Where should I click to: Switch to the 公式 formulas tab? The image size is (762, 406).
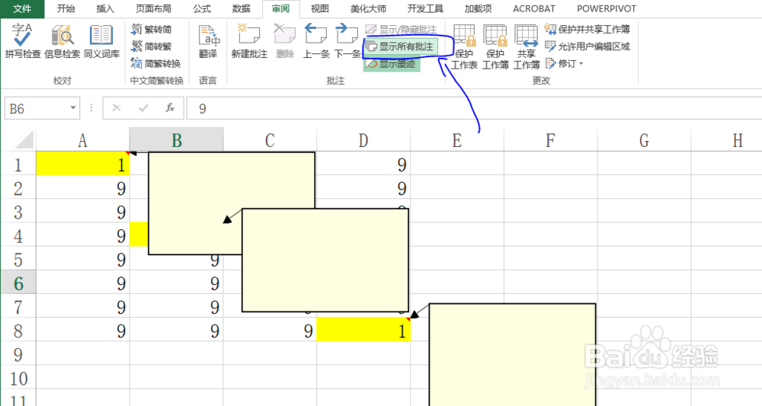click(202, 8)
